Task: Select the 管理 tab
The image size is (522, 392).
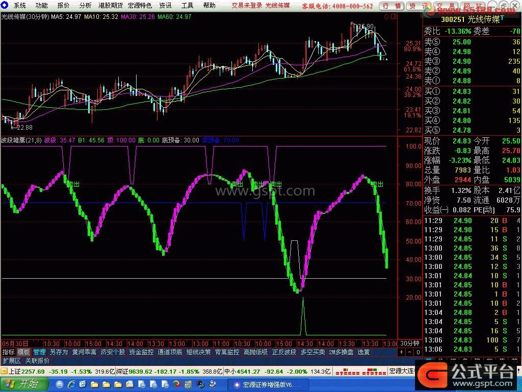Action: (x=39, y=352)
